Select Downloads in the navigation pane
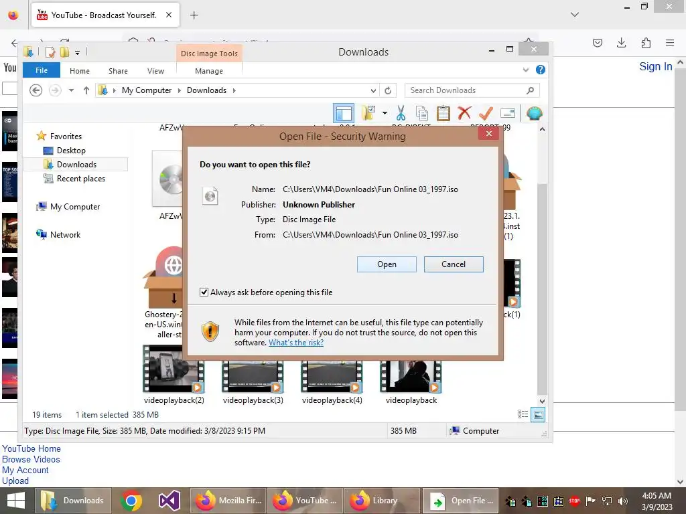This screenshot has height=514, width=686. click(x=76, y=165)
